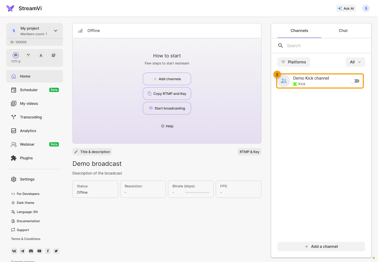Switch to the Chat tab

pos(343,31)
